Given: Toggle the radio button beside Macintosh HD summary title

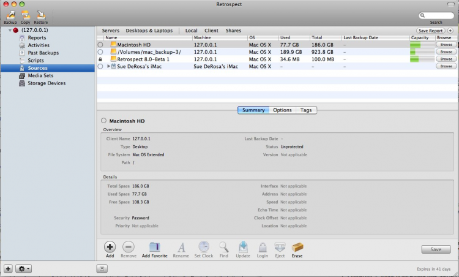Looking at the screenshot, I should (103, 121).
